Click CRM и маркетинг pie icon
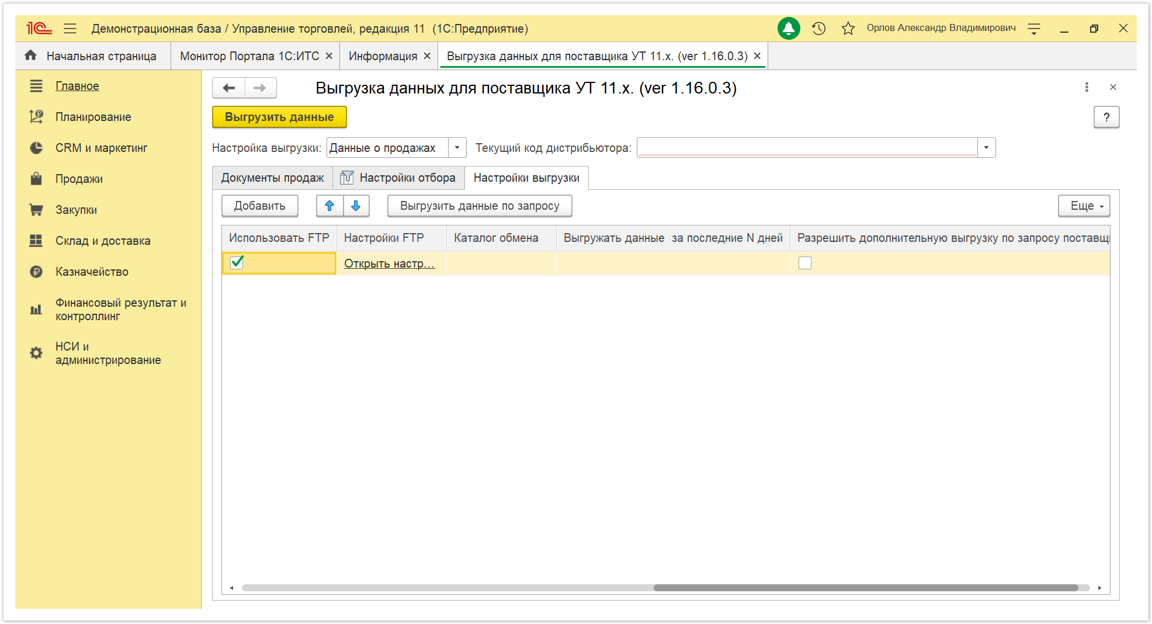This screenshot has height=624, width=1152. coord(36,148)
